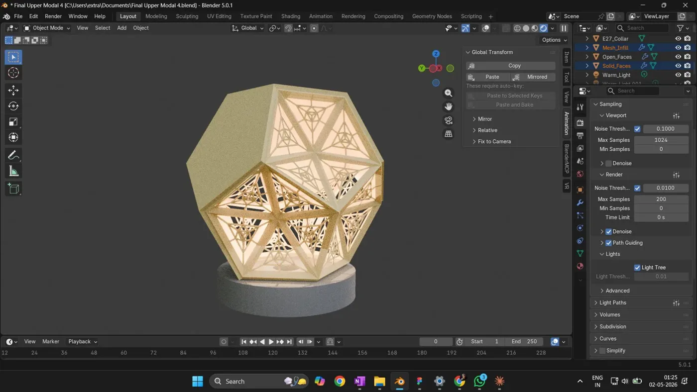Open the Window menu
This screenshot has height=392, width=697.
(x=78, y=16)
